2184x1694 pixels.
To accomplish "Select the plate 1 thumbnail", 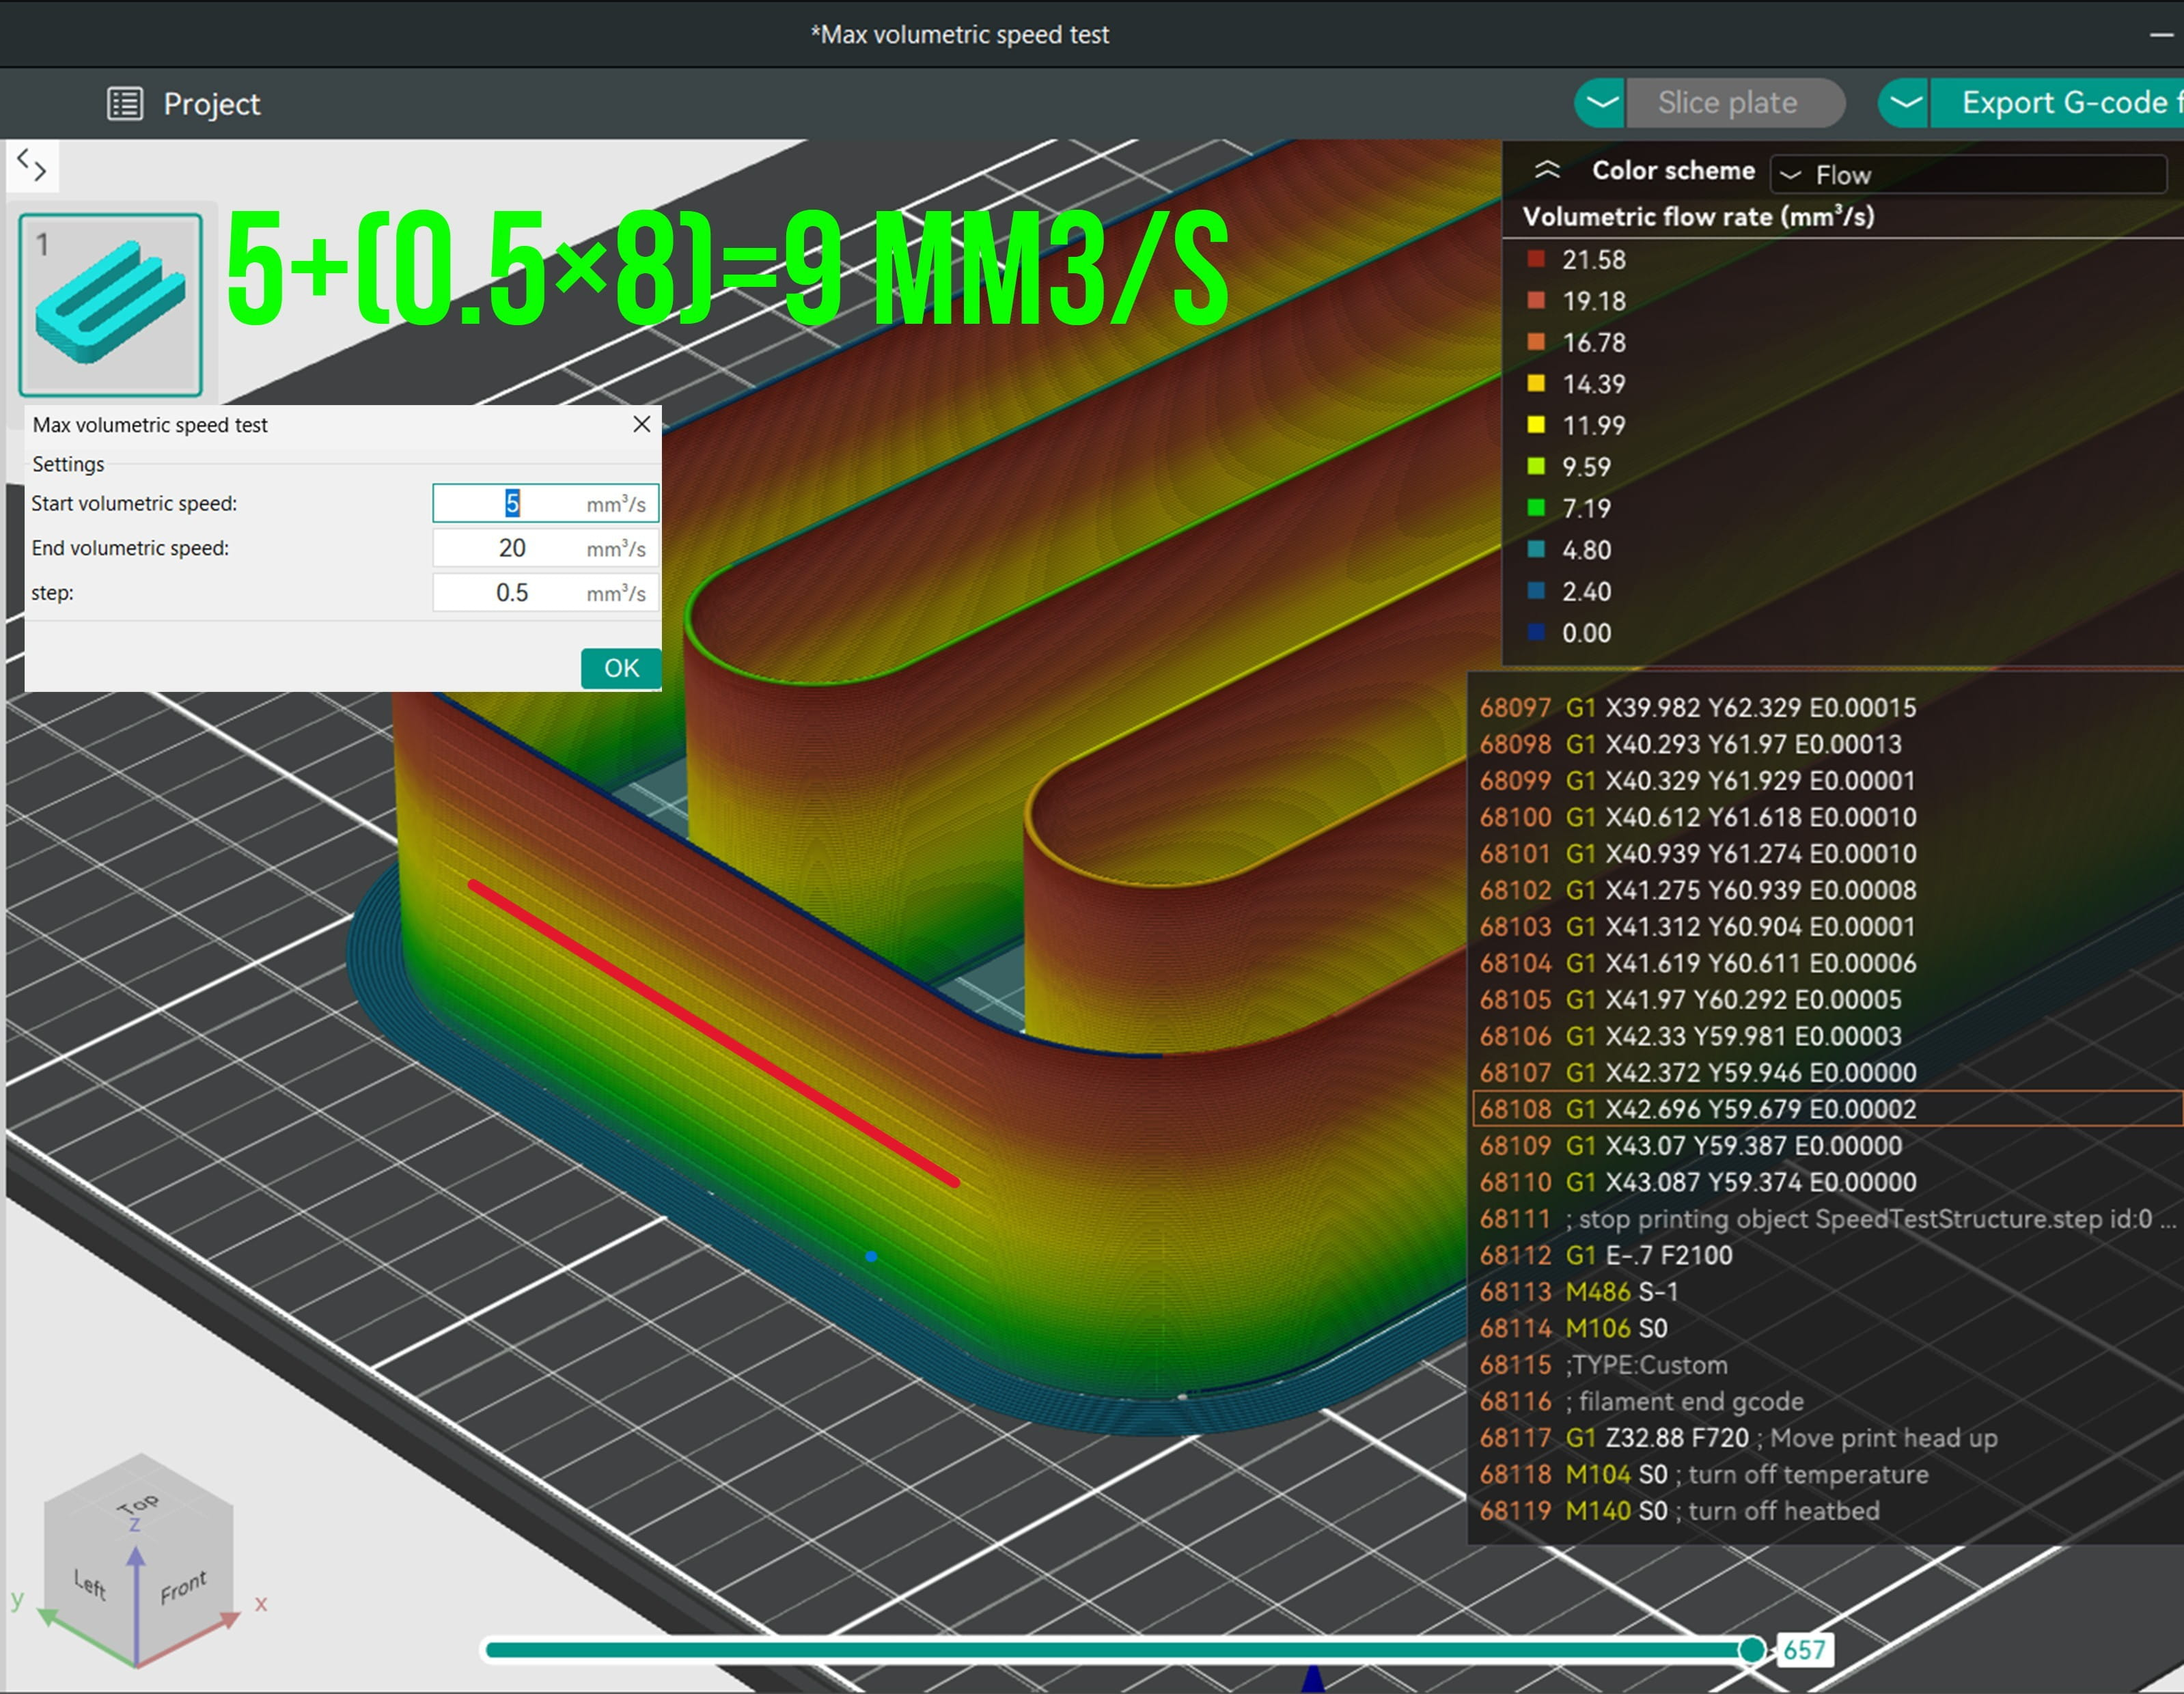I will [x=110, y=305].
